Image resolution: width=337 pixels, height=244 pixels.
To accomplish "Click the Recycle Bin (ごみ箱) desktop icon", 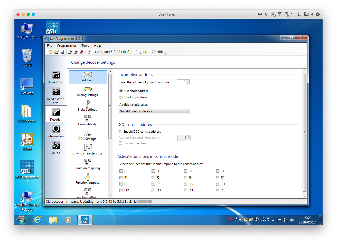I will coord(27,58).
